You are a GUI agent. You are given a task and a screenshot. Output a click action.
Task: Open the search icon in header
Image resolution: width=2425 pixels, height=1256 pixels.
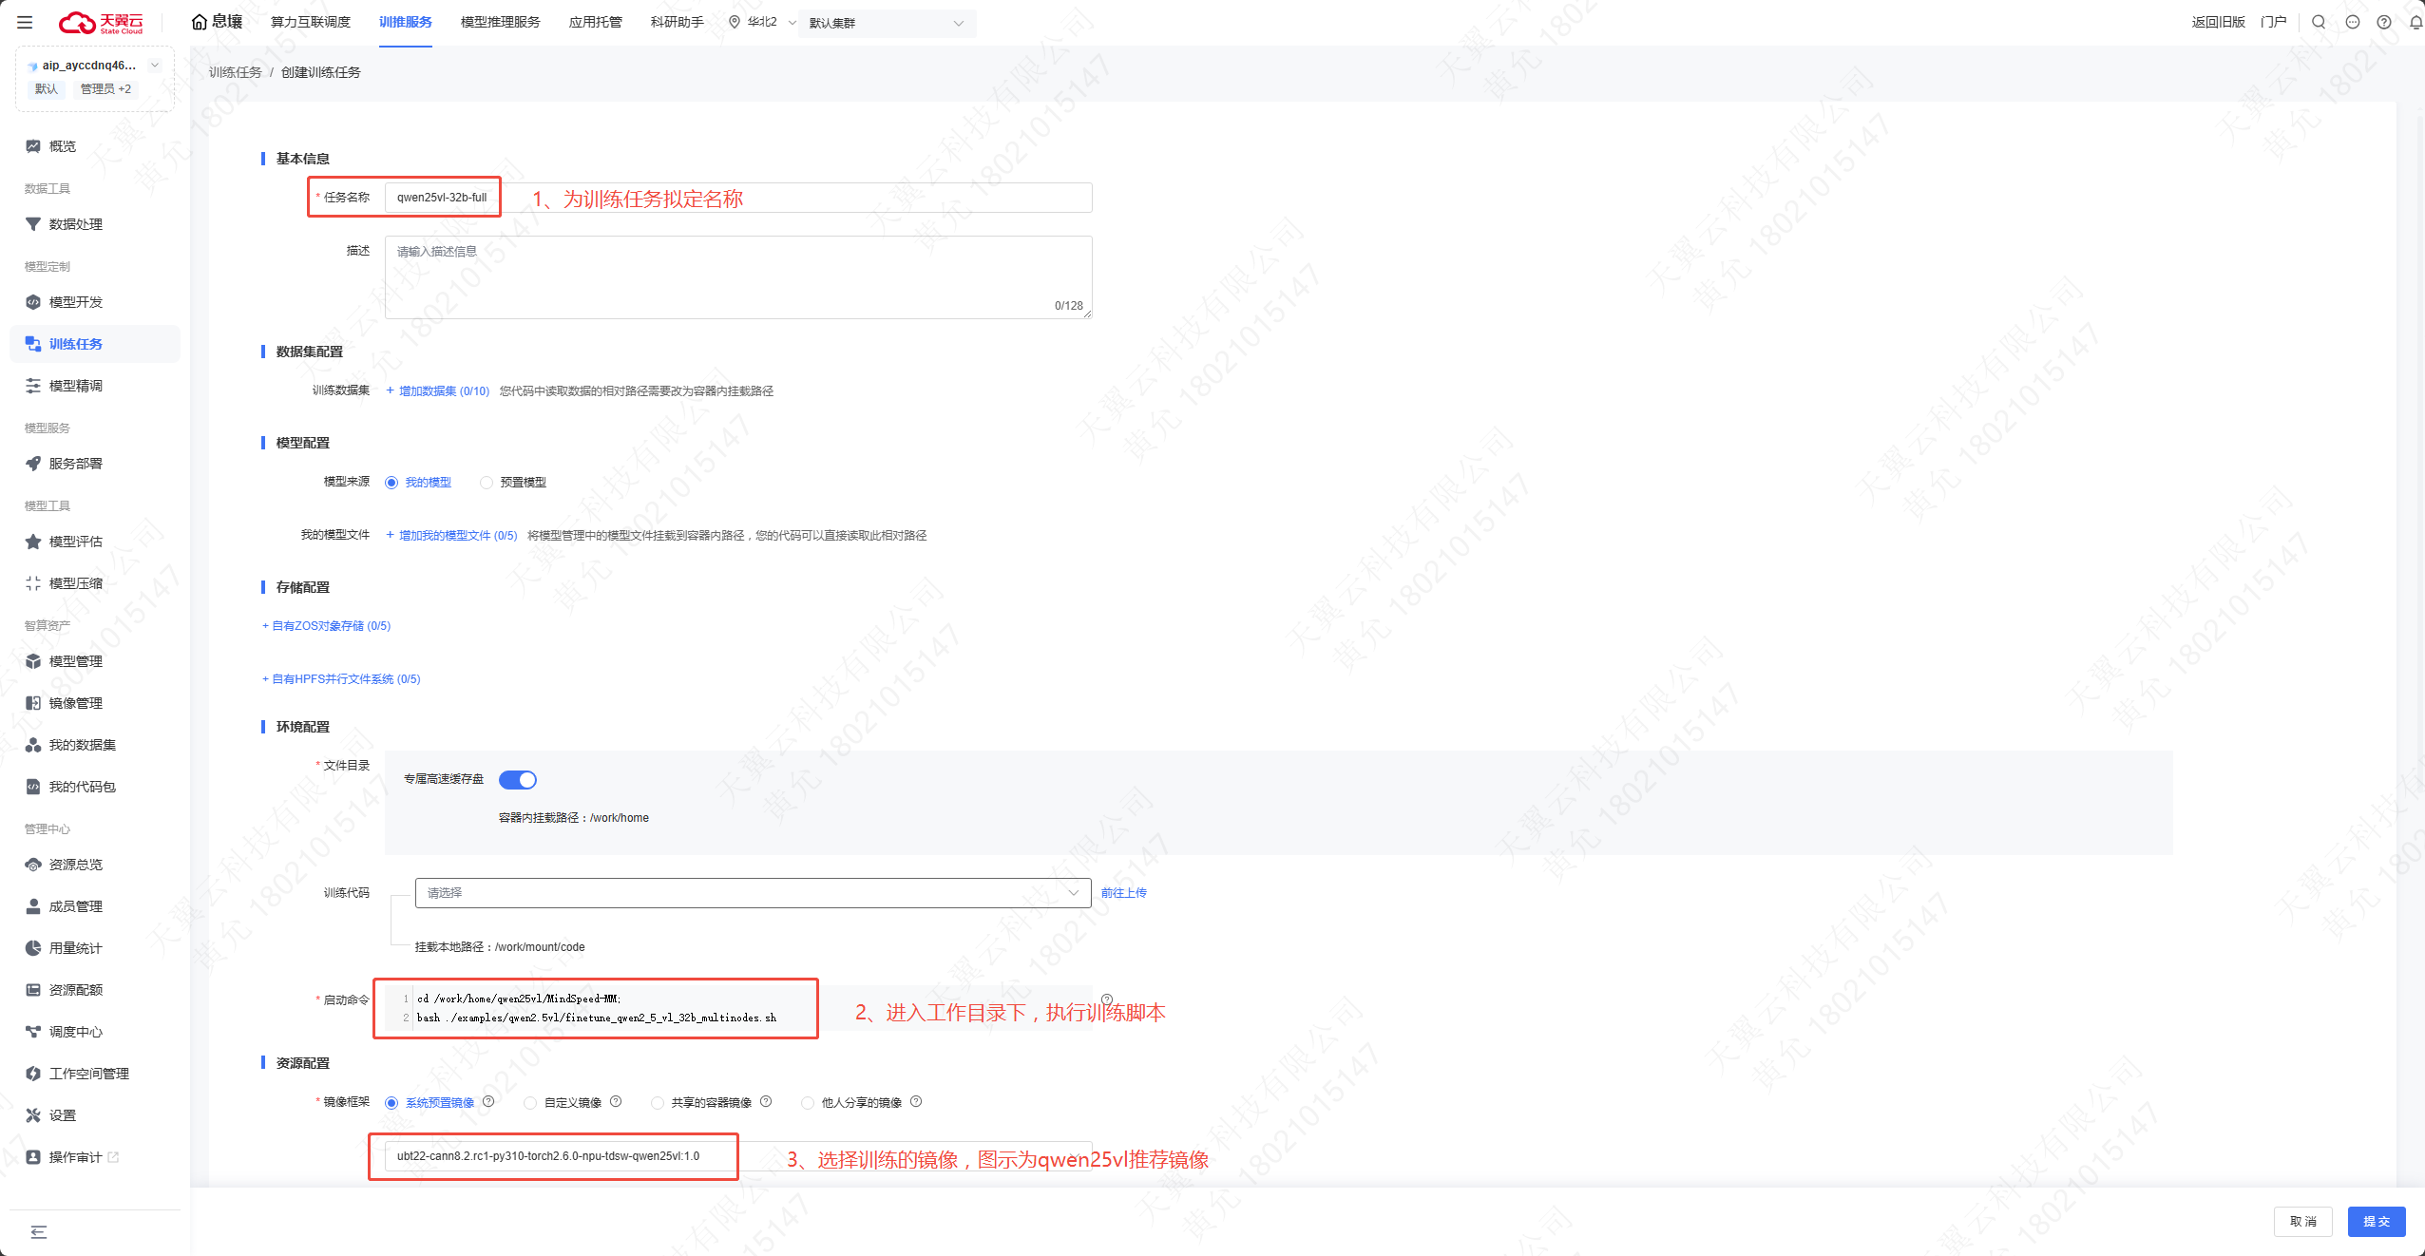(x=2319, y=22)
